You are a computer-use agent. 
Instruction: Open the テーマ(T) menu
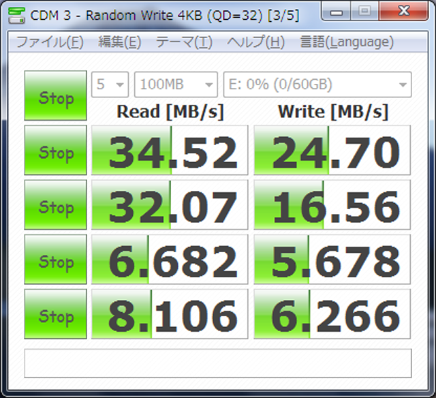point(184,42)
